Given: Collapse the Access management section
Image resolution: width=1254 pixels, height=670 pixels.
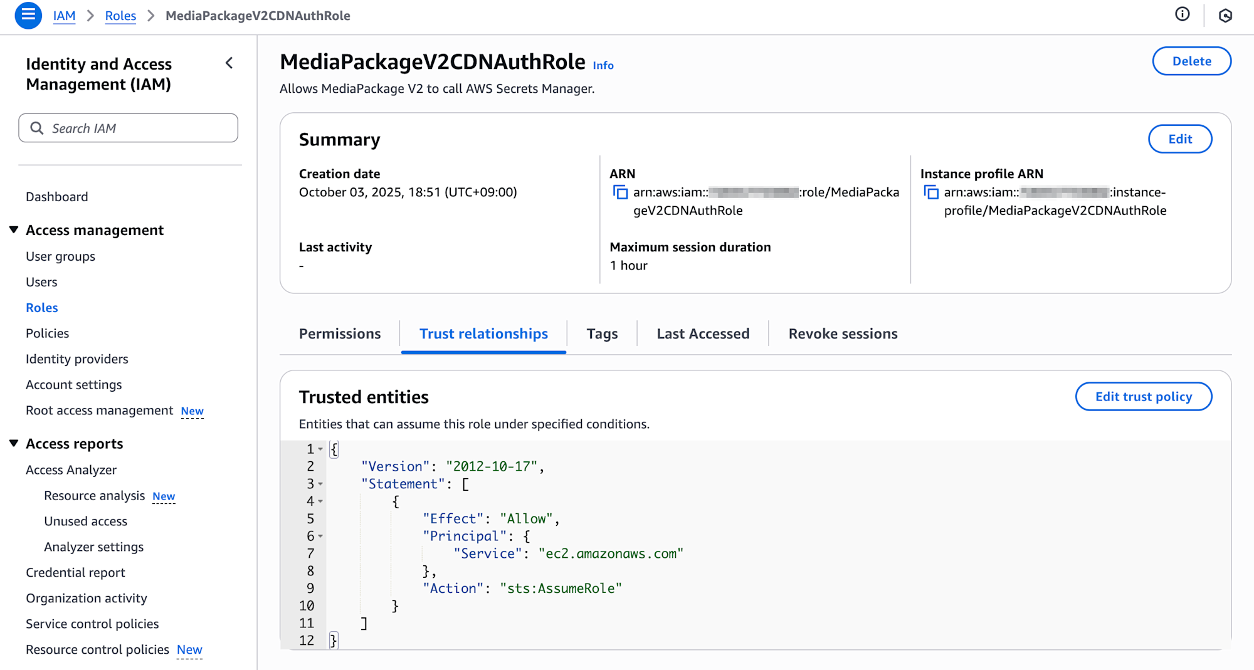Looking at the screenshot, I should pos(14,230).
